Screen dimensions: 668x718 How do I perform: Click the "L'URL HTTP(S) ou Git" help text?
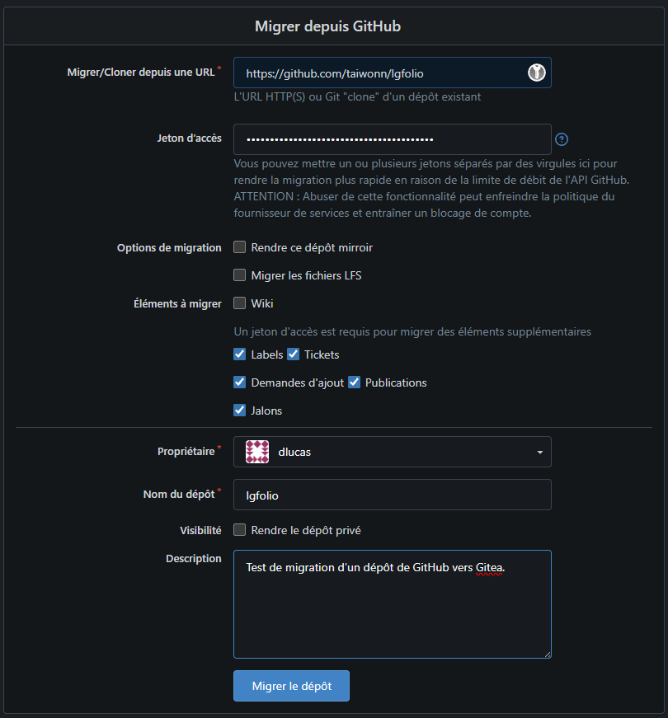(x=357, y=97)
